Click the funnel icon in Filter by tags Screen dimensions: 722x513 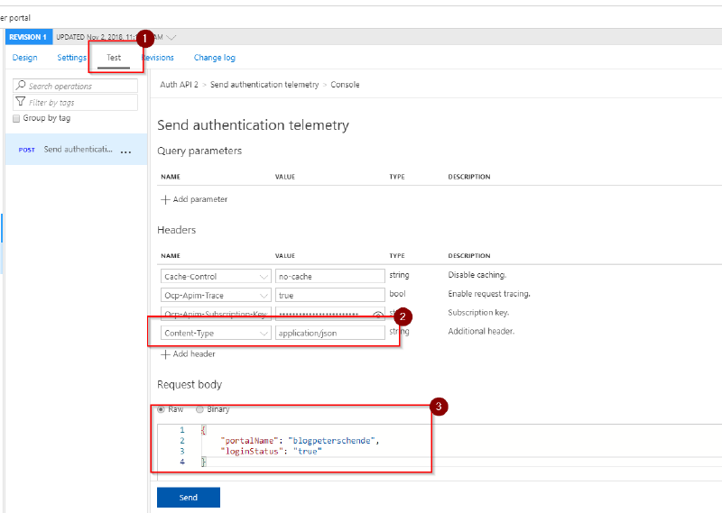[x=21, y=103]
